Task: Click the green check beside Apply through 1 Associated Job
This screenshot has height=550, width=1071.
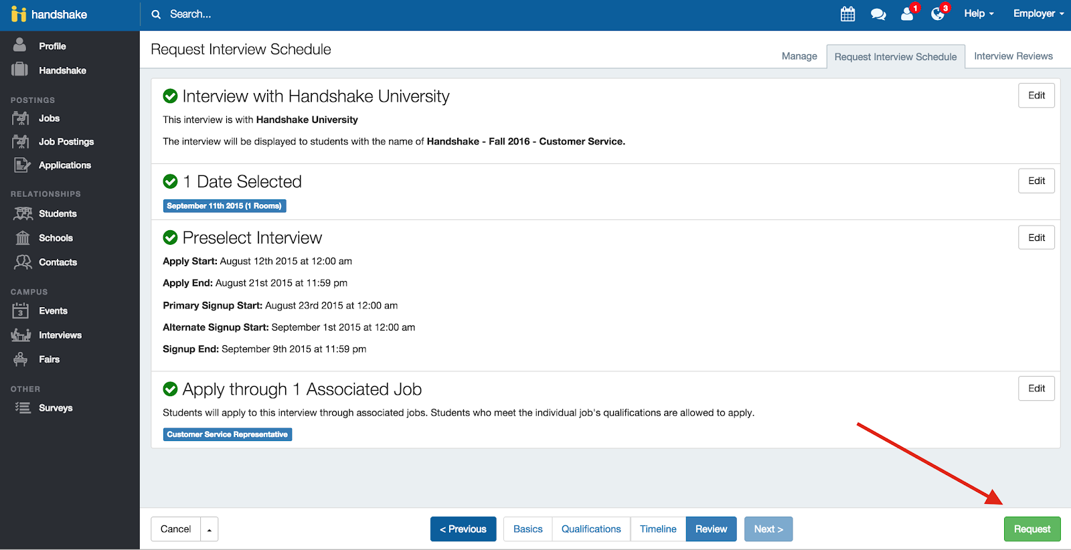Action: 170,389
